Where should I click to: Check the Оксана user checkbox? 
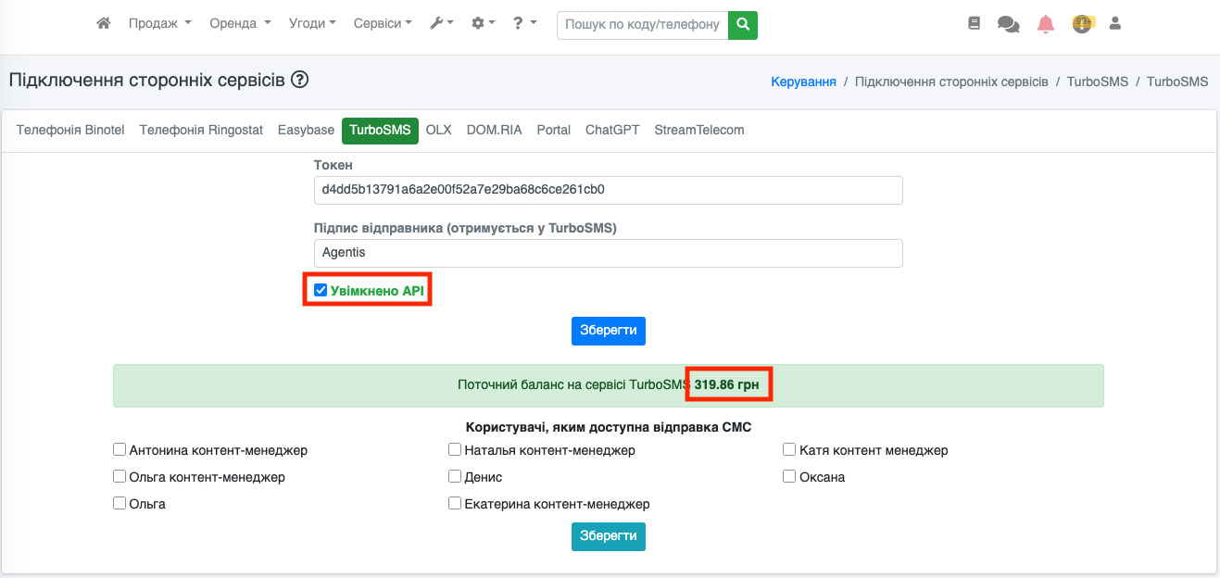(x=789, y=477)
